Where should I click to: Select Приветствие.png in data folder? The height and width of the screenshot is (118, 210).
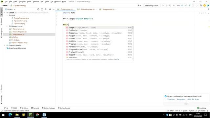click(20, 21)
